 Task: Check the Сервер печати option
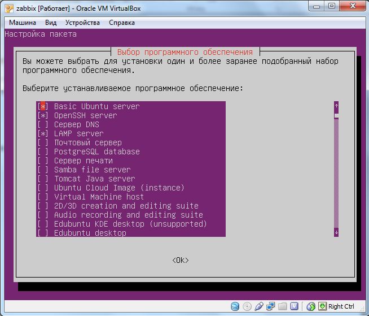point(43,161)
